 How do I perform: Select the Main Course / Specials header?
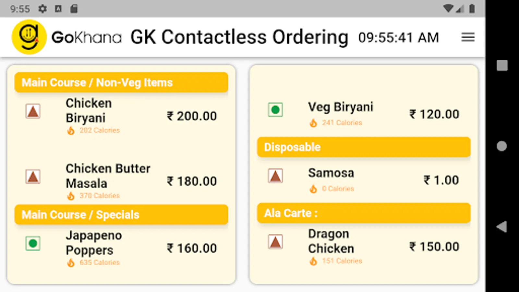pyautogui.click(x=121, y=214)
